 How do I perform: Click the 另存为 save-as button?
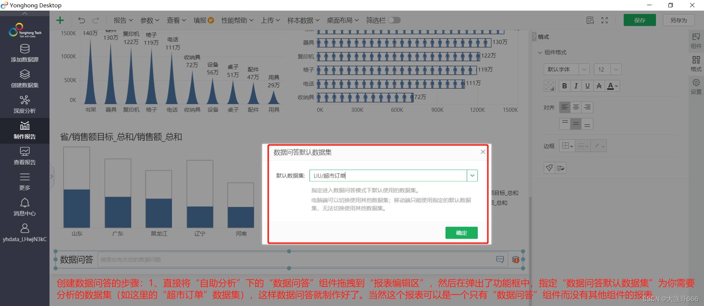pyautogui.click(x=679, y=20)
